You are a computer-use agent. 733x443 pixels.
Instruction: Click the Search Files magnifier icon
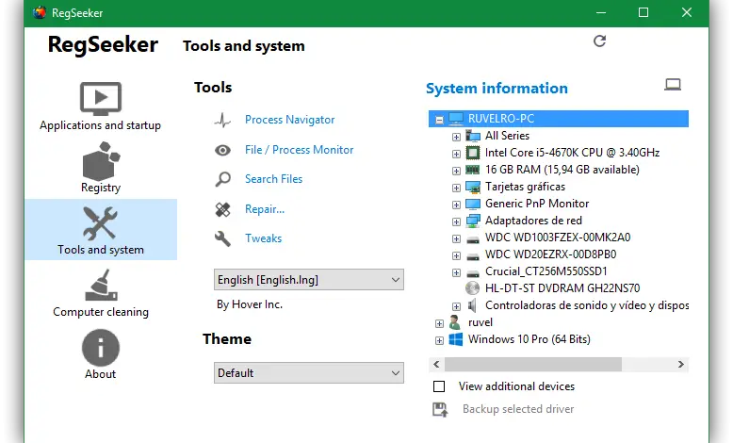223,179
